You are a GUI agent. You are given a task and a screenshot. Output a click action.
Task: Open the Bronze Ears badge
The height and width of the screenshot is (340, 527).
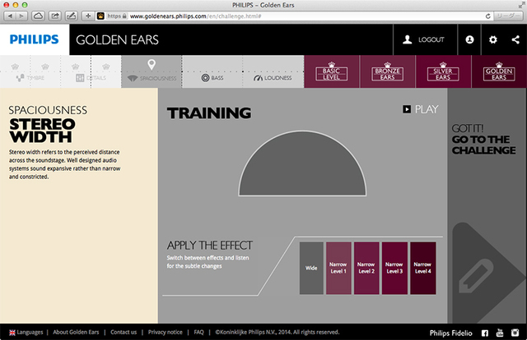click(388, 71)
